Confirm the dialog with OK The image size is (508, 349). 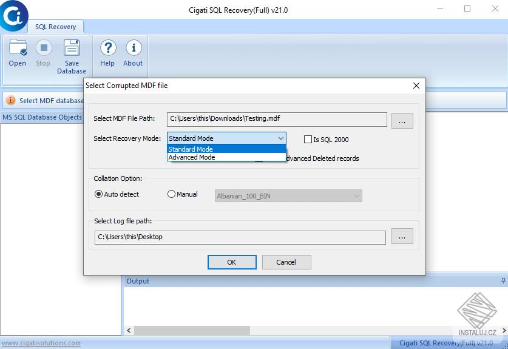pyautogui.click(x=232, y=262)
